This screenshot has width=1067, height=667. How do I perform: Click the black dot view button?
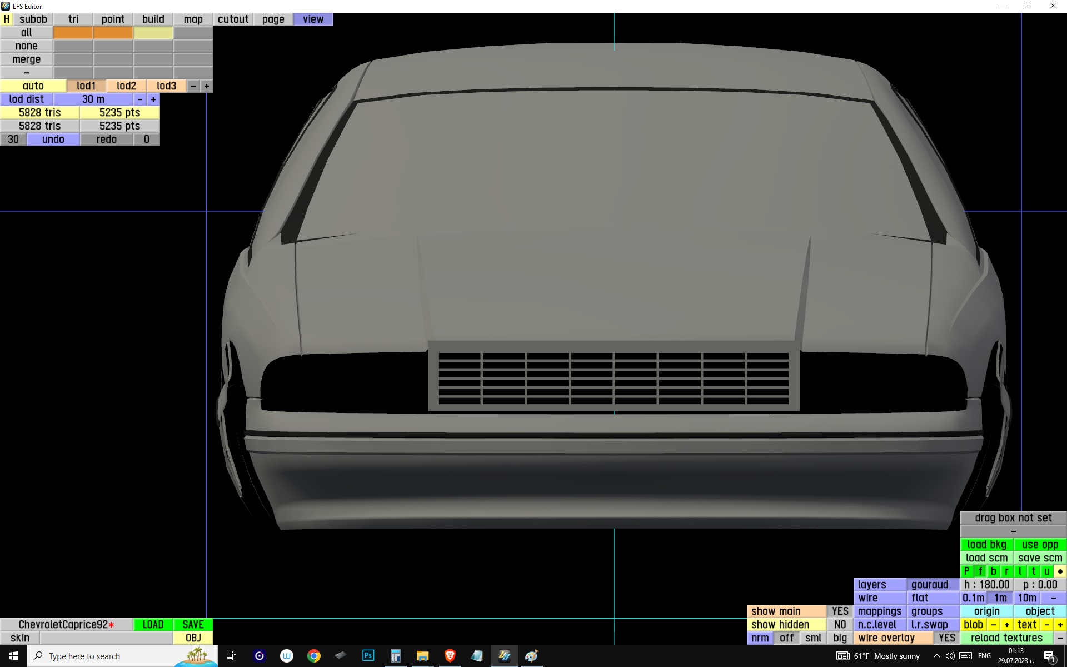coord(1060,571)
